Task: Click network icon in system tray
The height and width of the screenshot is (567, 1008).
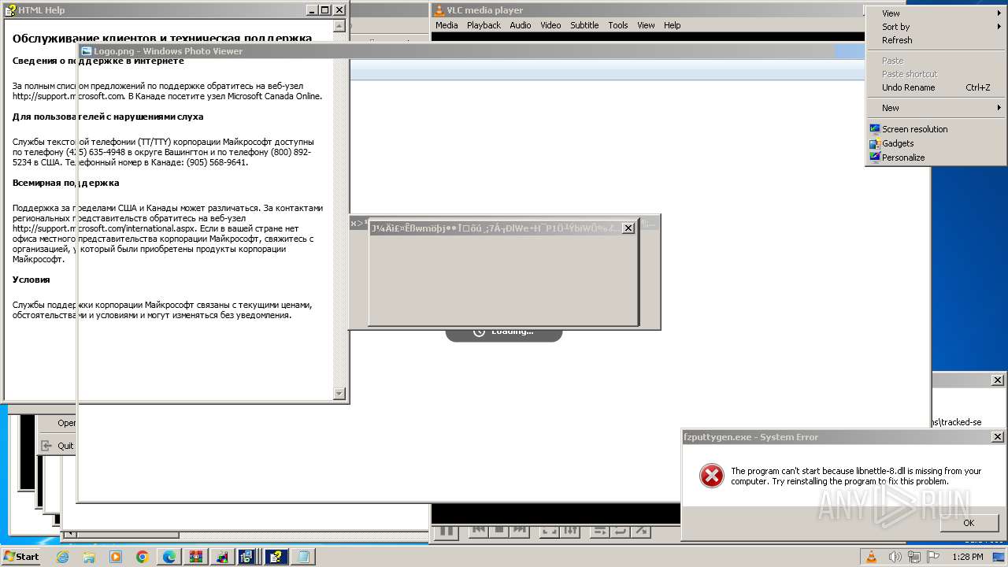Action: point(914,557)
